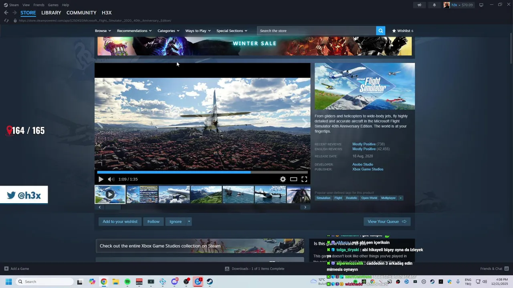Select the first video thumbnail with play icon
This screenshot has height=288, width=513.
[110, 194]
